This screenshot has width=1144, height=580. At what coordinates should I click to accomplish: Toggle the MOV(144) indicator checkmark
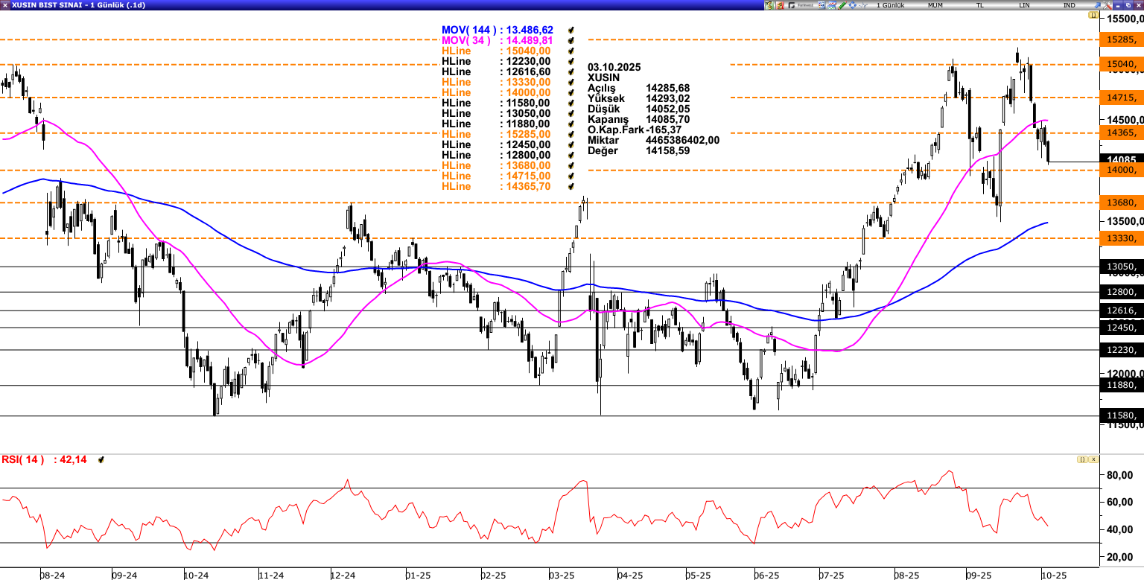(x=571, y=30)
